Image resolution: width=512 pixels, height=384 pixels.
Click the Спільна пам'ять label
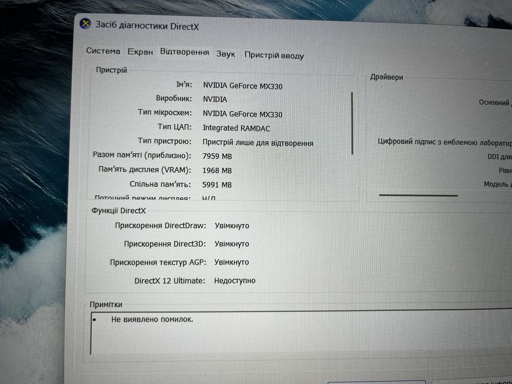coord(160,184)
